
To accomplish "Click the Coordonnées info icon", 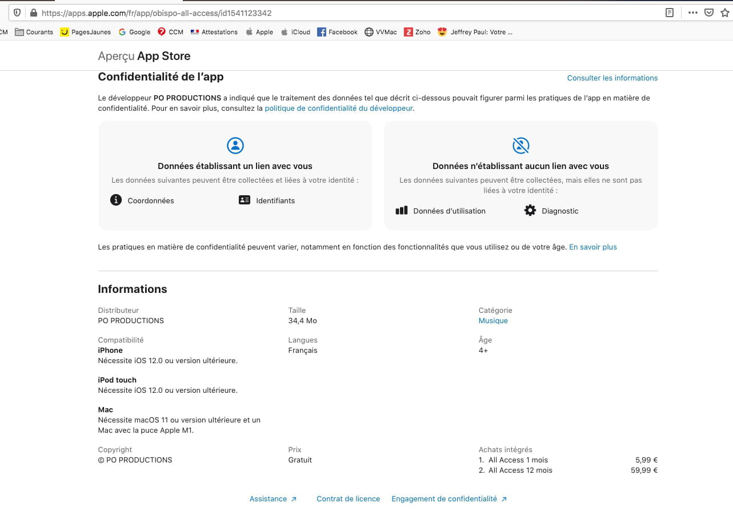I will click(116, 200).
